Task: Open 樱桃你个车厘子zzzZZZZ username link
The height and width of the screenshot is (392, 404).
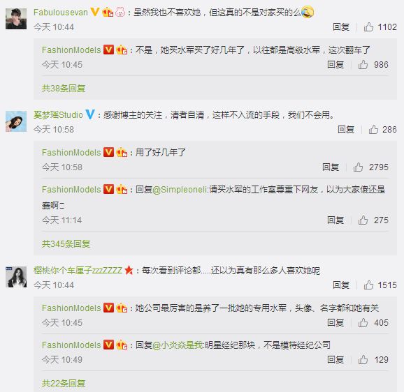Action: click(x=78, y=271)
